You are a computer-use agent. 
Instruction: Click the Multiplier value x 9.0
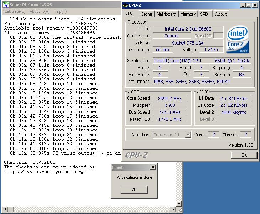click(170, 105)
